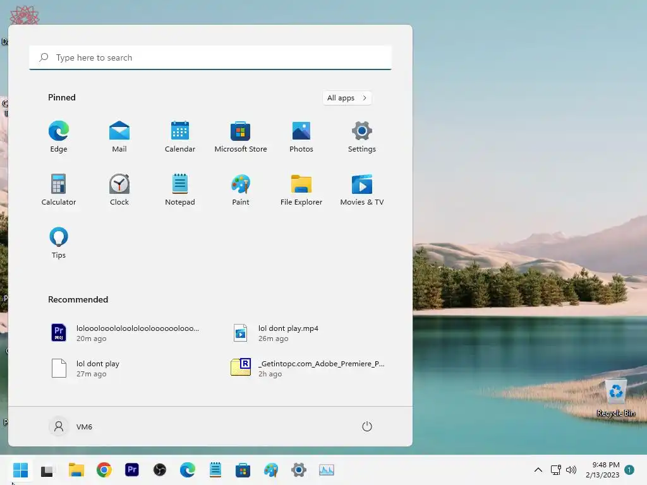Launch the Movies & TV app
The width and height of the screenshot is (647, 485).
pos(362,190)
